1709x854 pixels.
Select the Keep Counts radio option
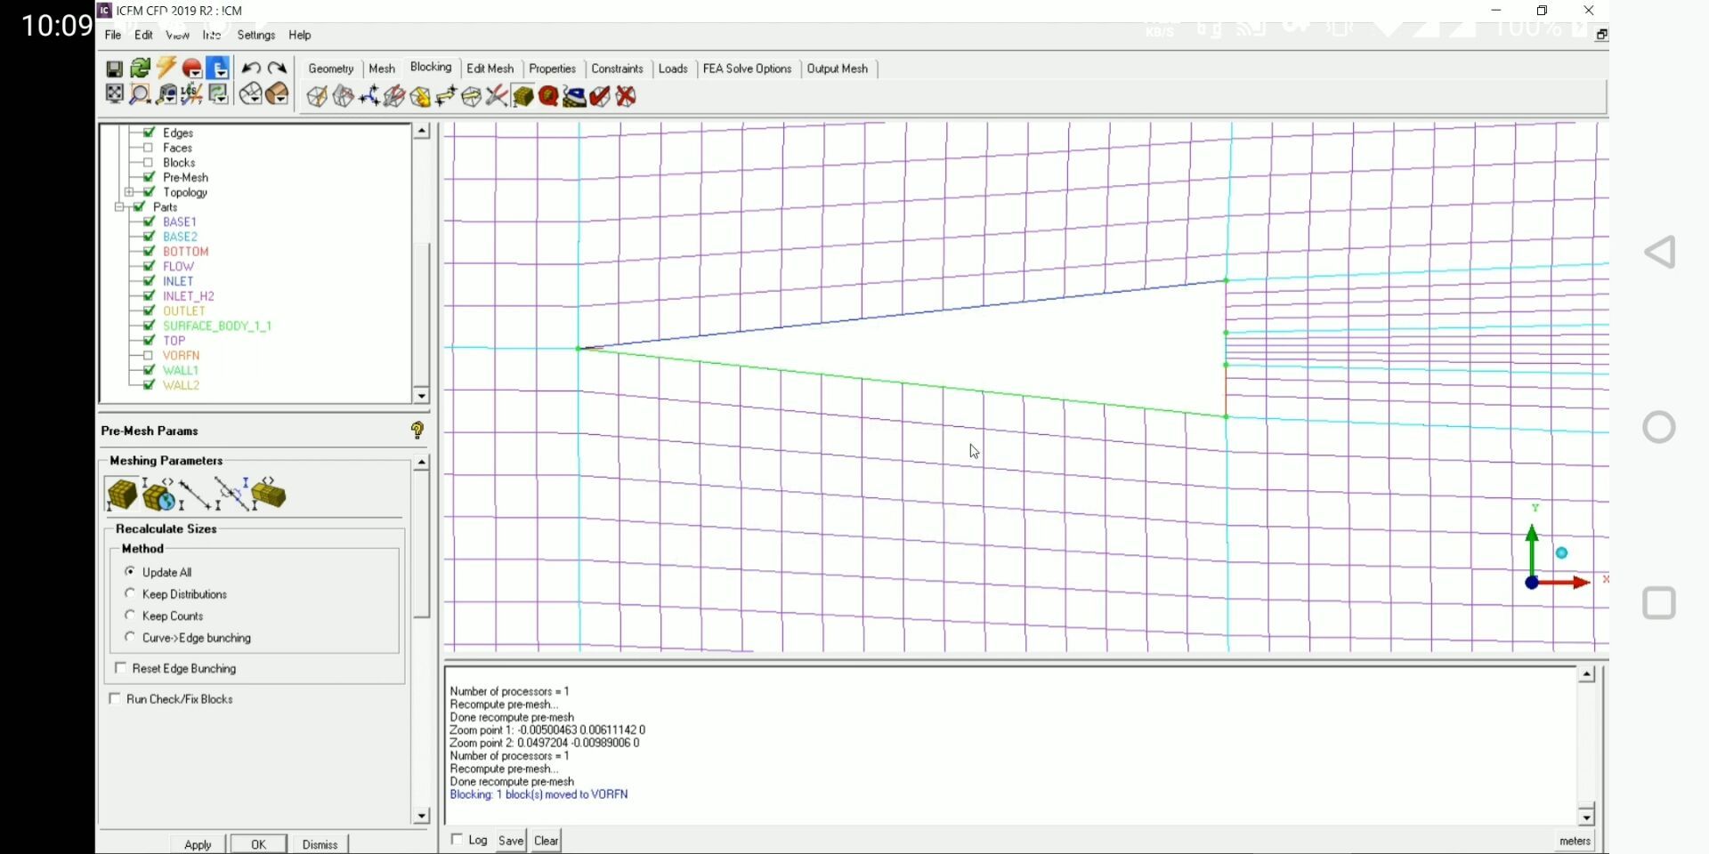(x=131, y=616)
